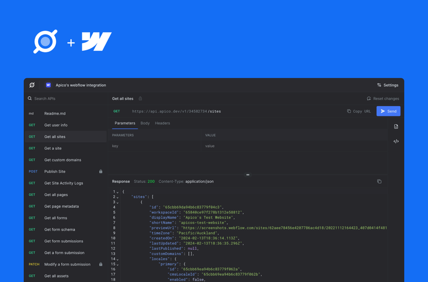Click the status code 200 text

[151, 181]
